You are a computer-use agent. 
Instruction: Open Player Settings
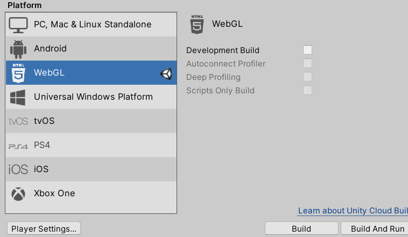[x=44, y=228]
